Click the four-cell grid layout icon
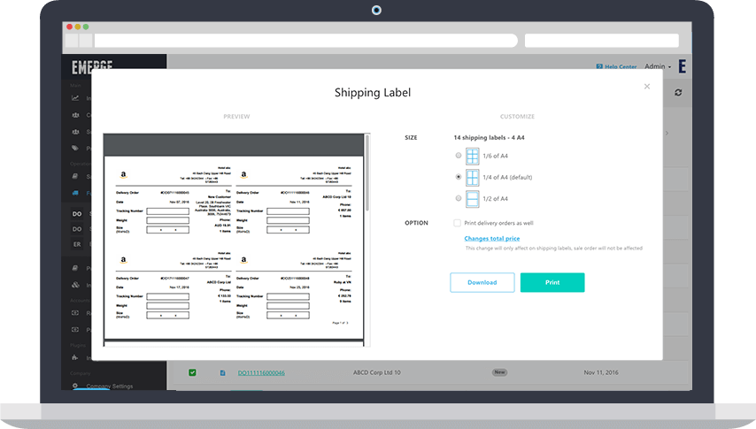The width and height of the screenshot is (756, 429). coord(473,178)
